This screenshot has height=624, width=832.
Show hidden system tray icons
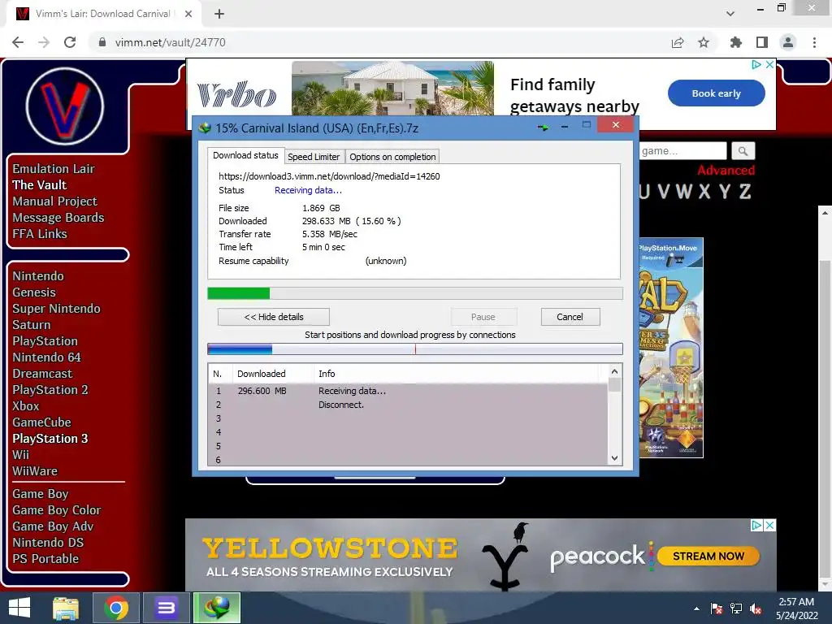[696, 609]
